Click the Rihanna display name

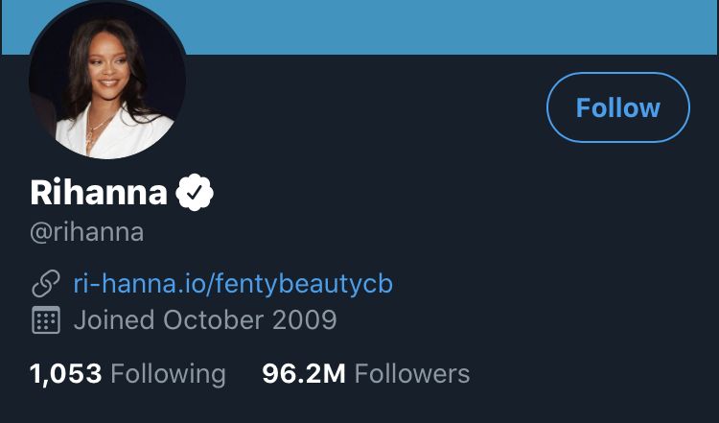click(99, 192)
